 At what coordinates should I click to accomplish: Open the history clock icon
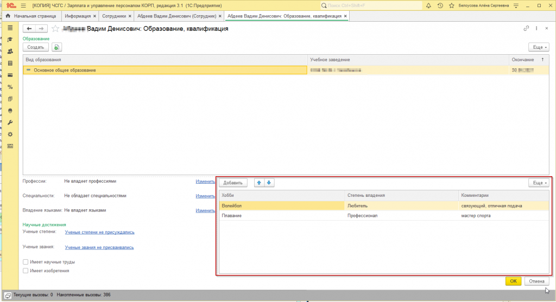440,5
